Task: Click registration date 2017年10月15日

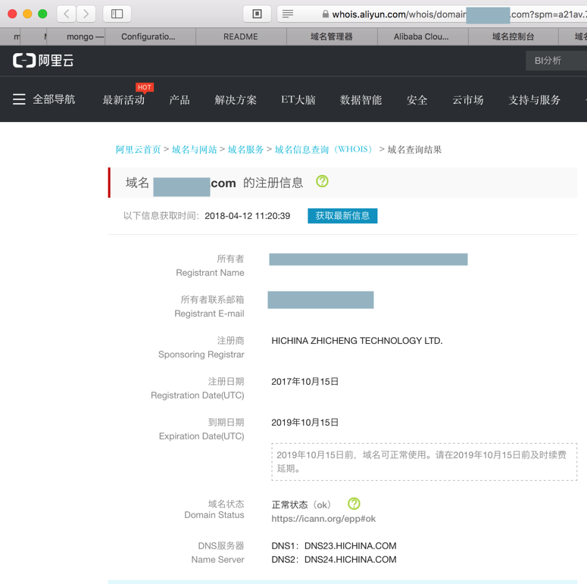Action: tap(304, 382)
